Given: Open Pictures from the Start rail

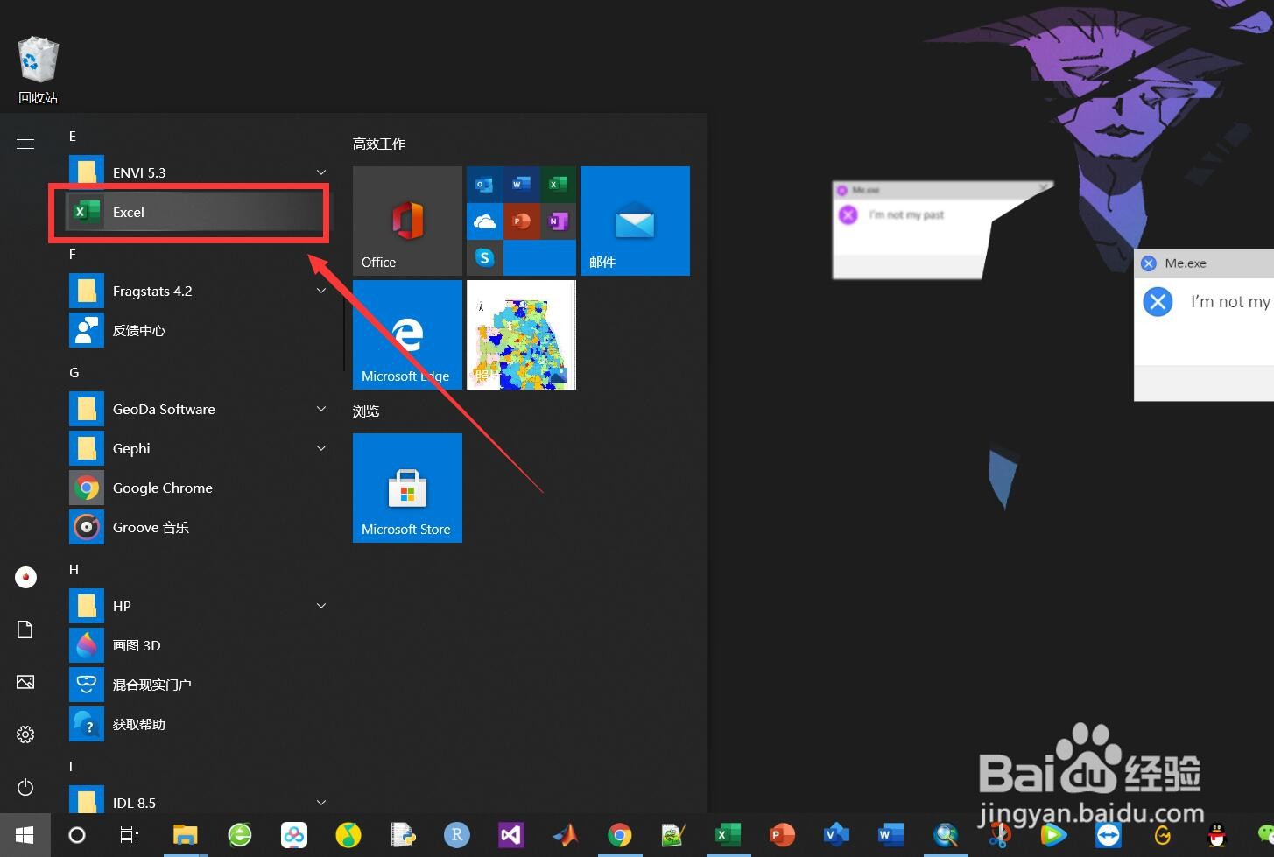Looking at the screenshot, I should click(25, 682).
